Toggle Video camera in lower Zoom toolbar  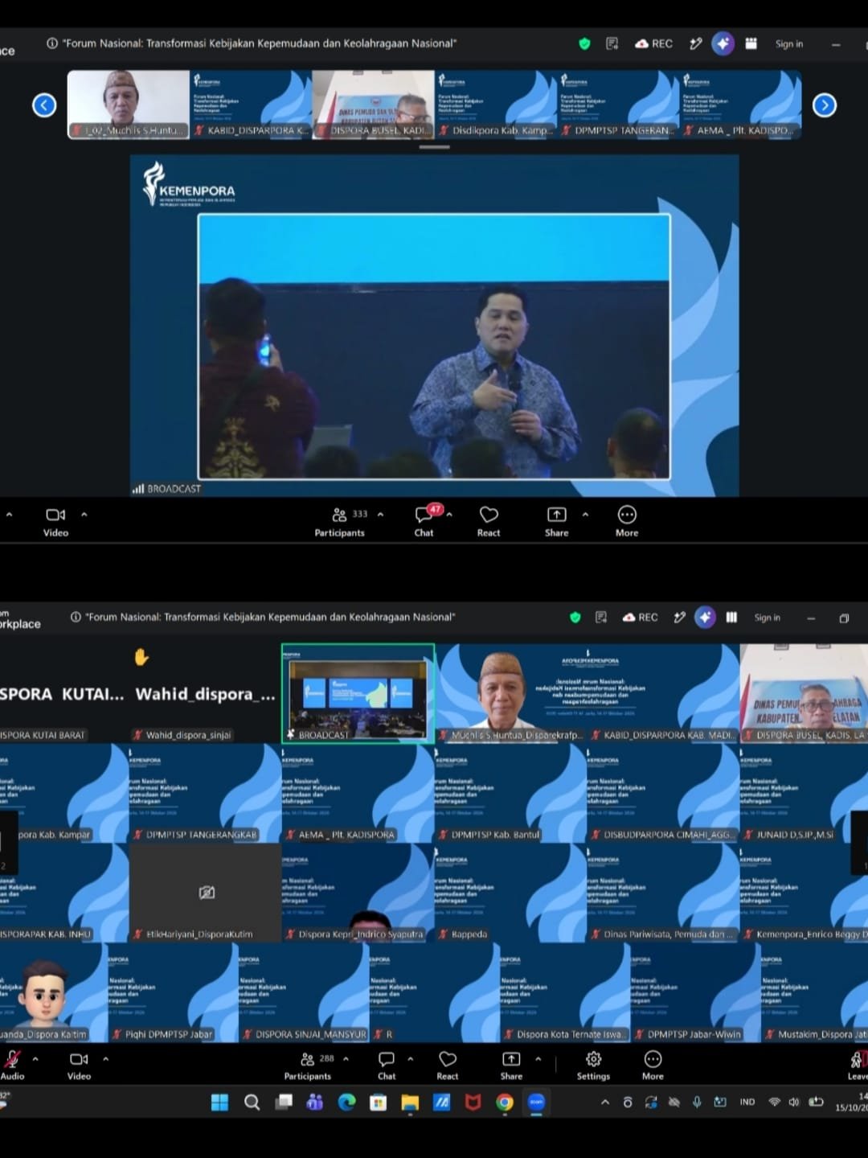pos(79,1066)
